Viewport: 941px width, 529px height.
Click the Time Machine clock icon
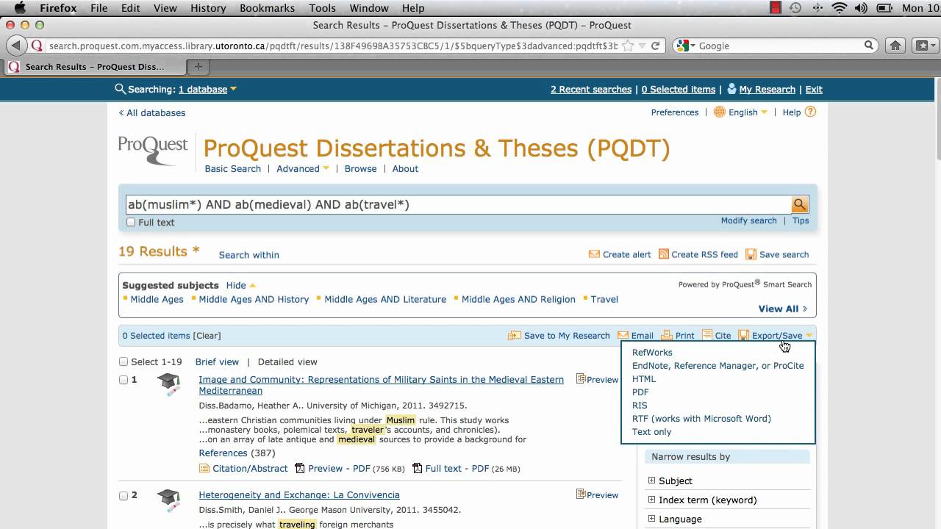(x=795, y=8)
